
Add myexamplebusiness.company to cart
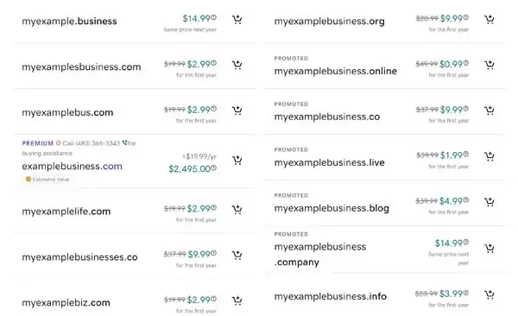click(x=490, y=248)
